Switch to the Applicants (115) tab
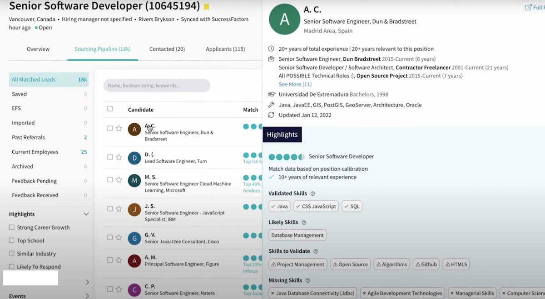Viewport: 545px width, 299px height. pyautogui.click(x=225, y=49)
